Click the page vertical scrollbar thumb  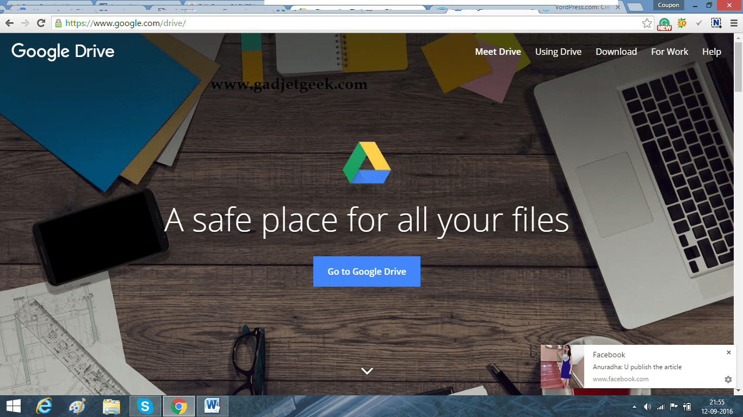click(x=738, y=66)
